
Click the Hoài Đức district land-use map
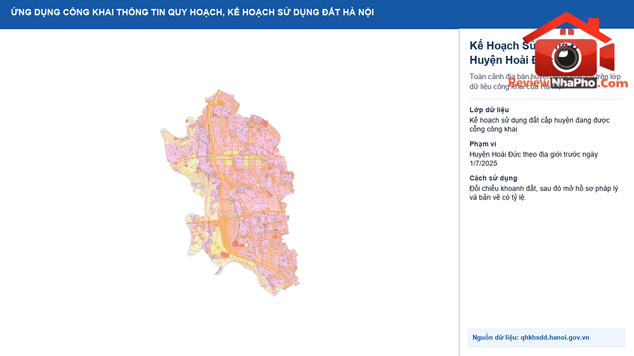point(230,193)
